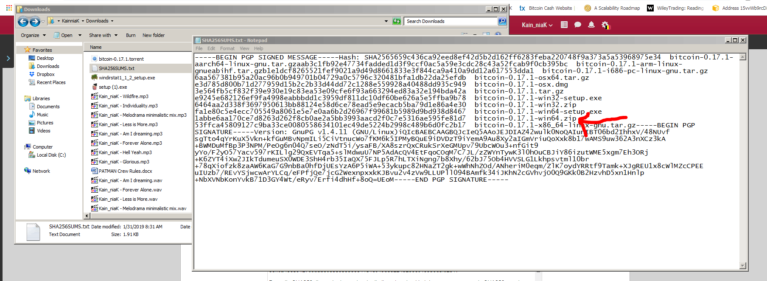Select bitcoin-0.17.1.torrent file icon
This screenshot has height=281, width=767.
pos(95,59)
